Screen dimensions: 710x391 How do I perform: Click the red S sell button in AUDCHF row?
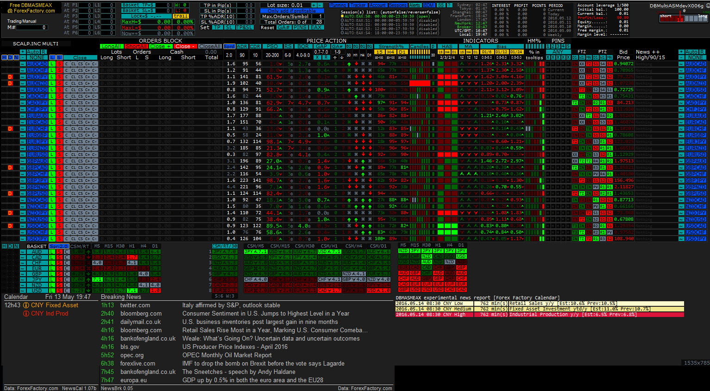point(59,70)
